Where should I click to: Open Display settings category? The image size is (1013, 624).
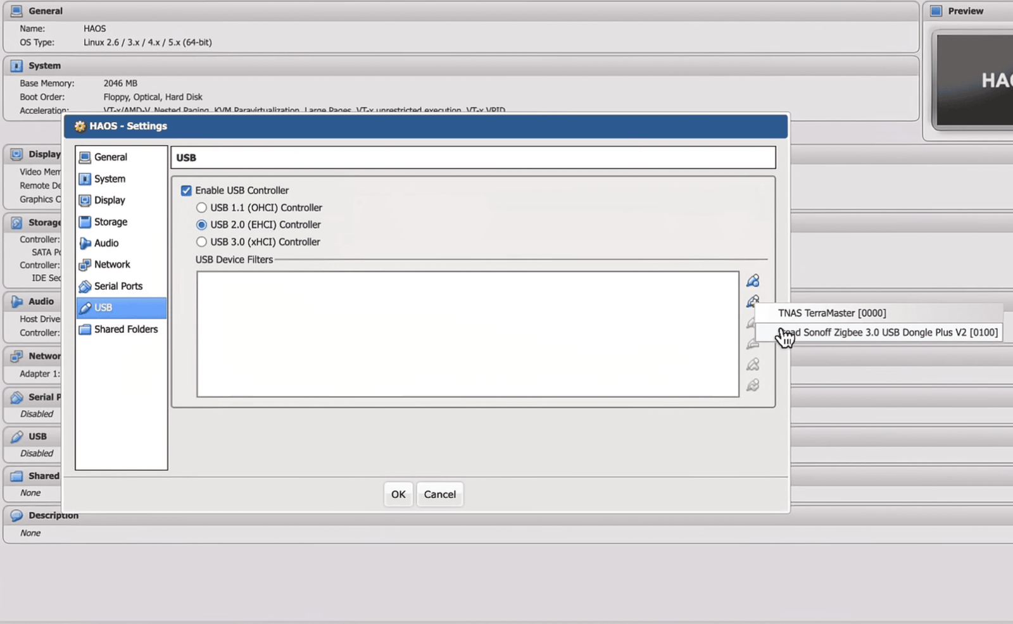[x=121, y=200]
